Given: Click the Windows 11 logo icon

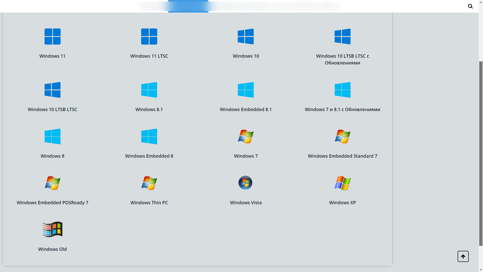Looking at the screenshot, I should click(52, 36).
